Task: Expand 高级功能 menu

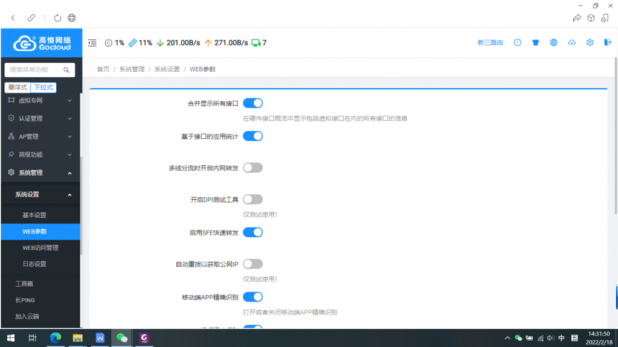Action: click(40, 154)
